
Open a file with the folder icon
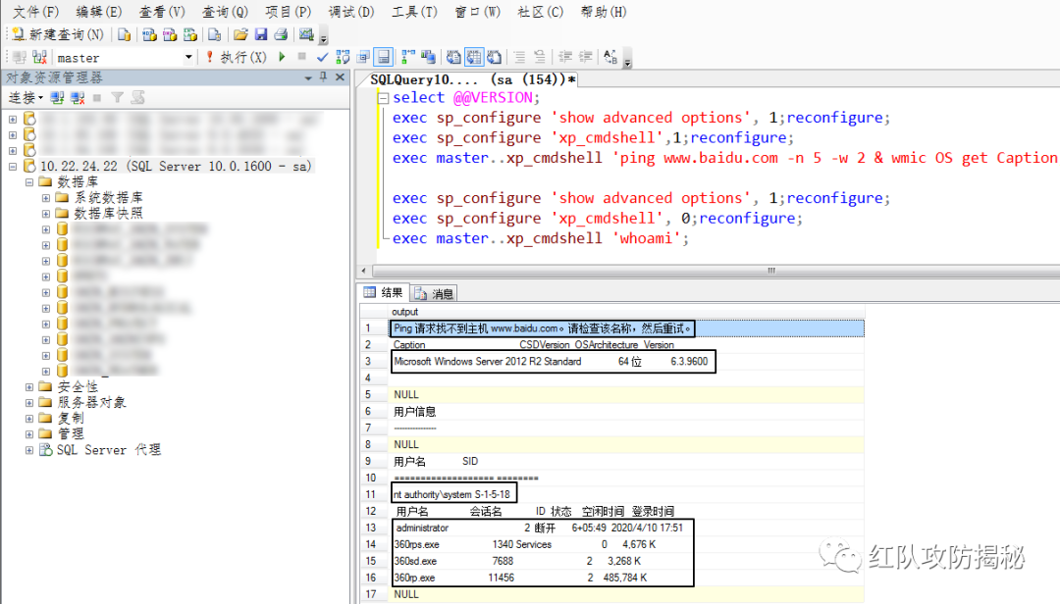pos(240,34)
